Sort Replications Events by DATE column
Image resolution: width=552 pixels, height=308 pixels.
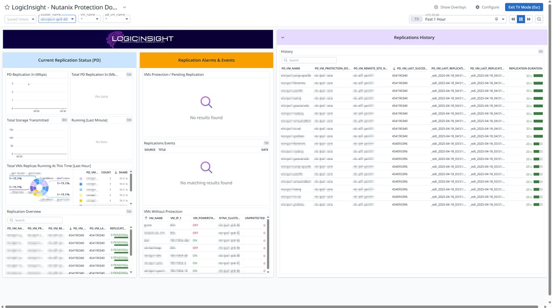click(264, 150)
